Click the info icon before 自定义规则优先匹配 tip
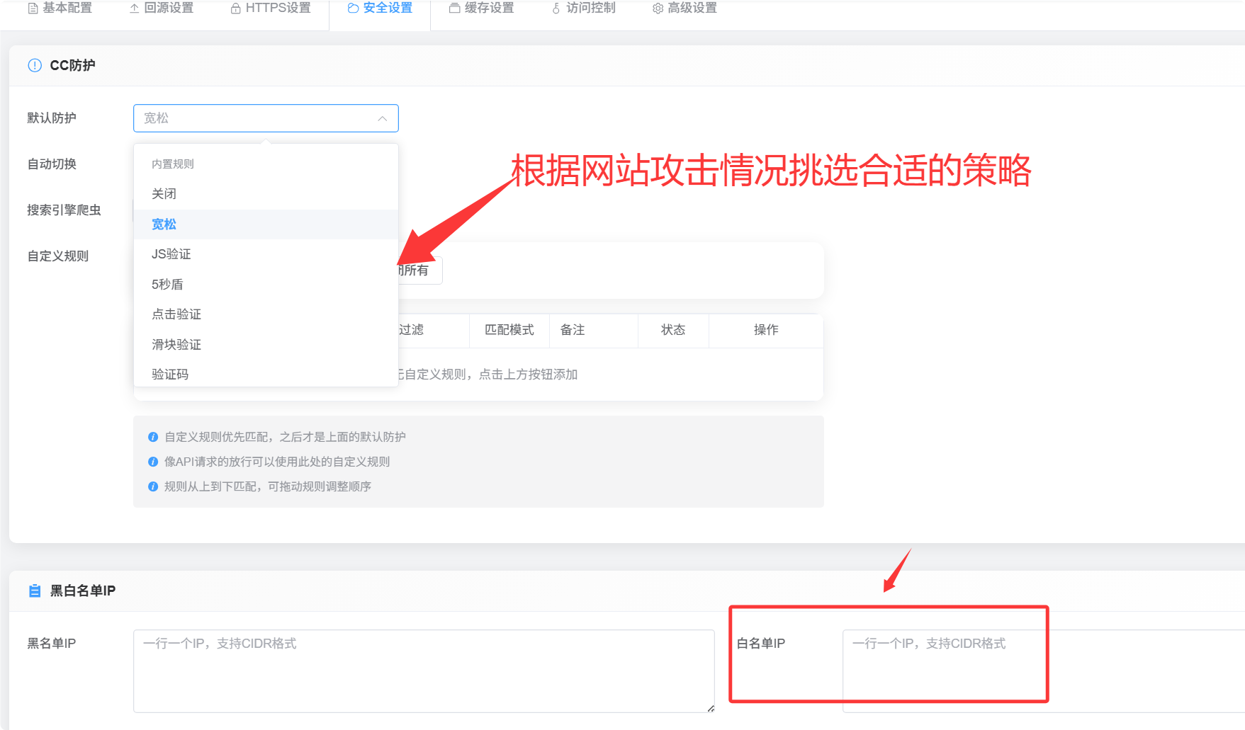The height and width of the screenshot is (730, 1245). click(x=153, y=437)
